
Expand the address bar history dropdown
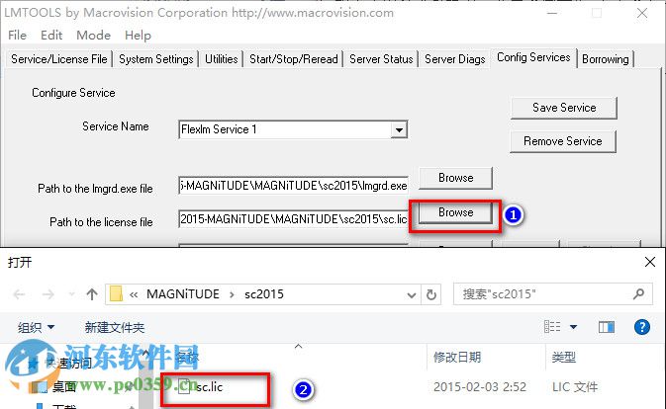tap(411, 294)
